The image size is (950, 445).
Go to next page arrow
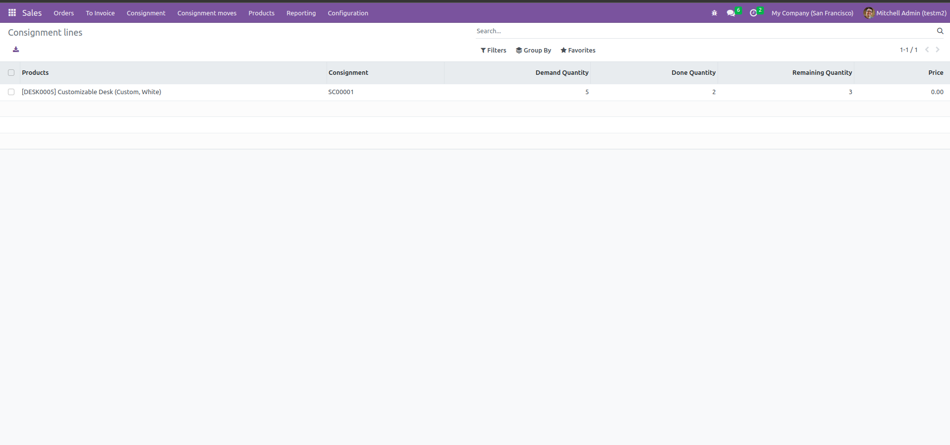coord(938,50)
